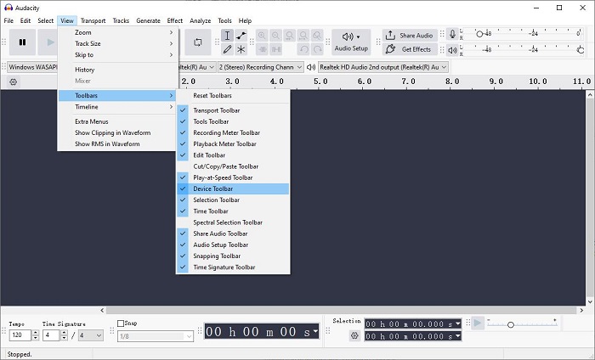Screen dimensions: 595x360
Task: Click the microphone record meter icon
Action: 452,35
